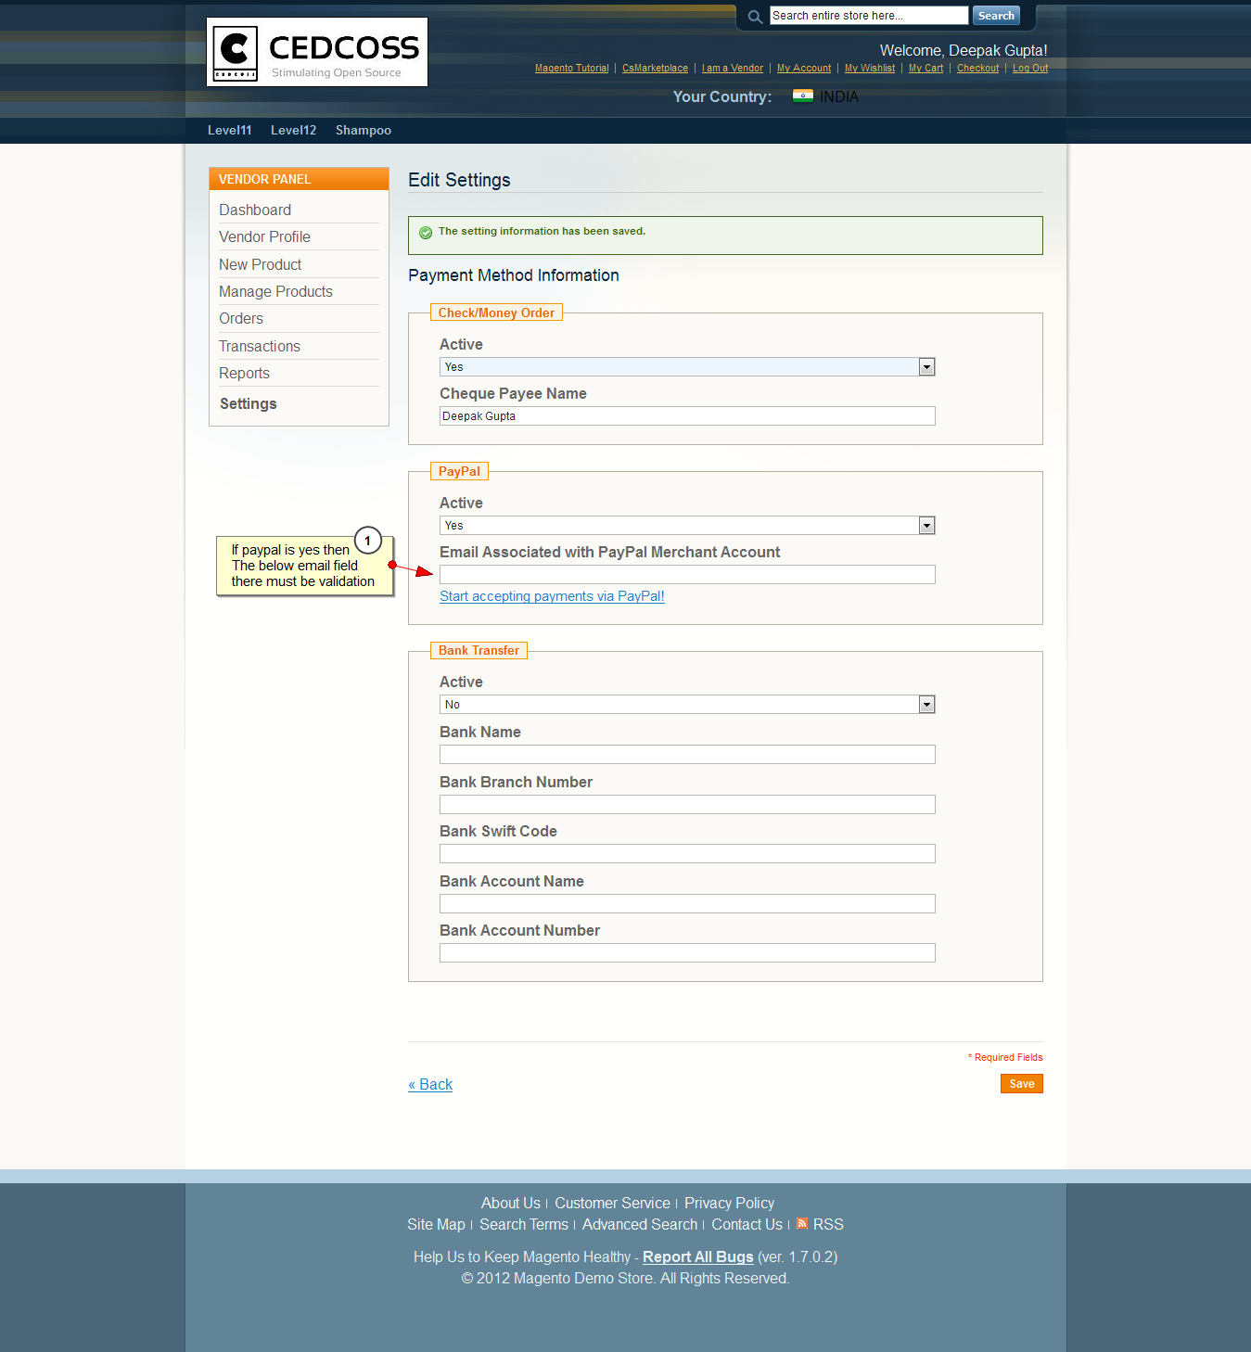Click the RSS feed icon

tap(802, 1224)
